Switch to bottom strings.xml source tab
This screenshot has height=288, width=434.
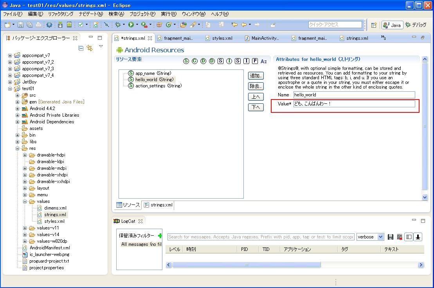158,205
